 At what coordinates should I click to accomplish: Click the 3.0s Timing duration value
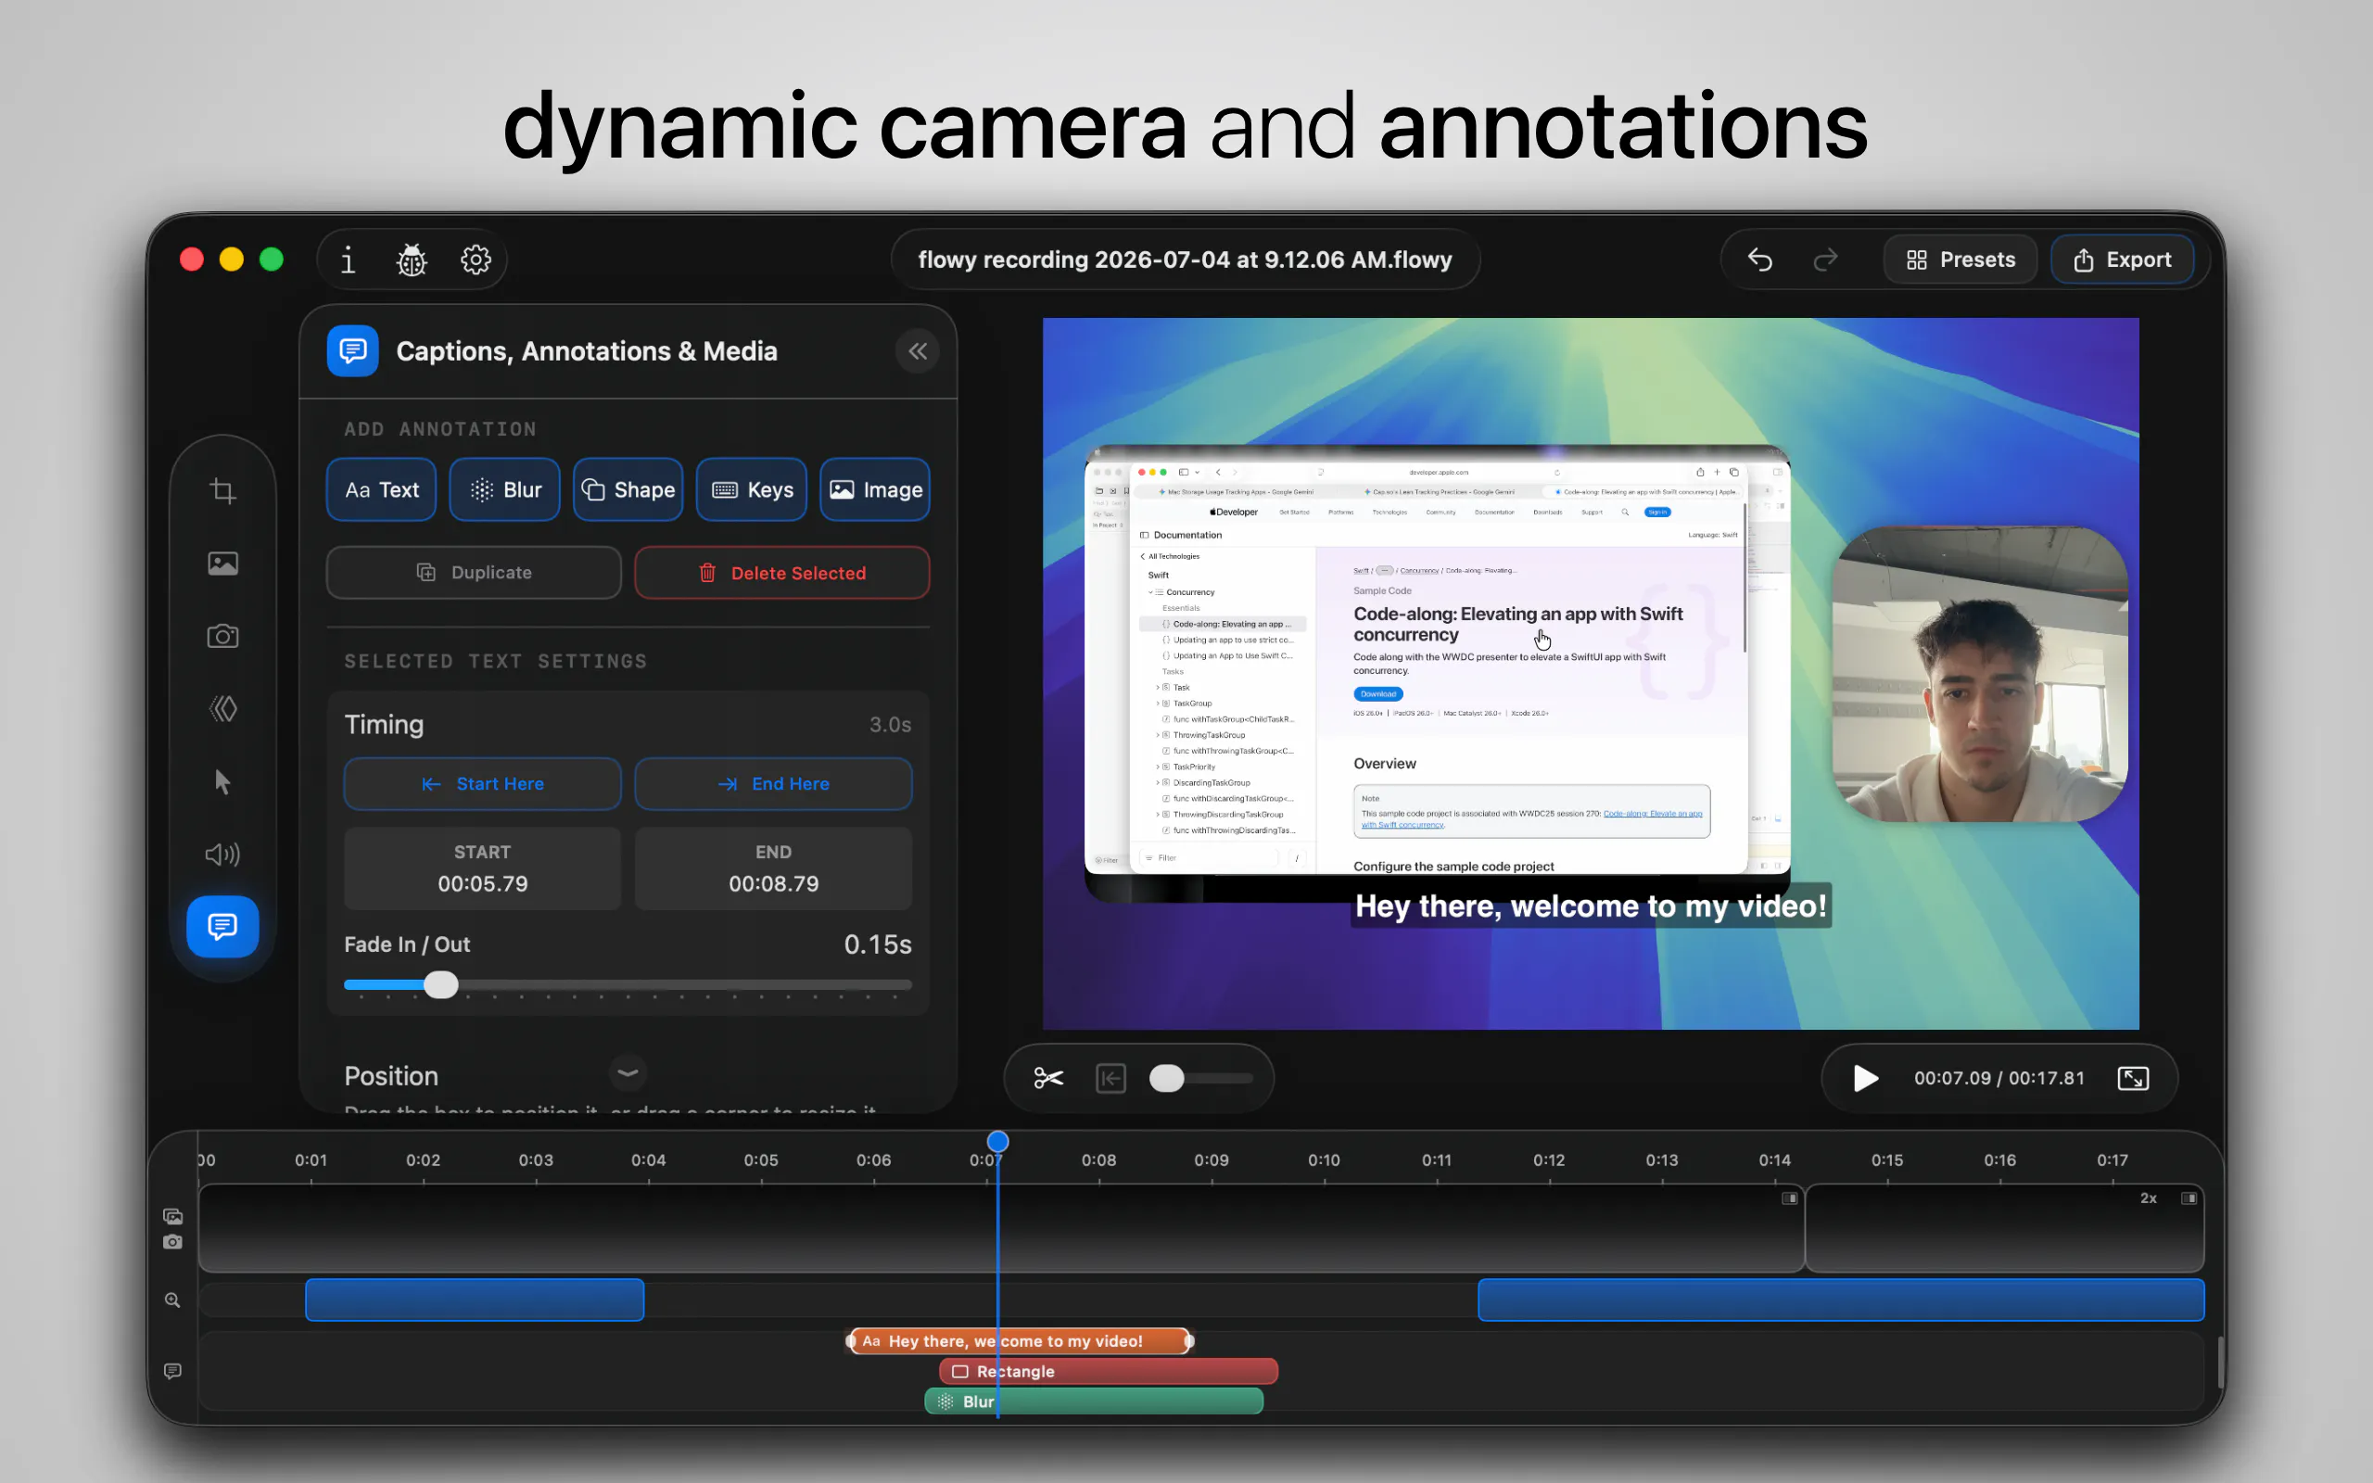[889, 725]
